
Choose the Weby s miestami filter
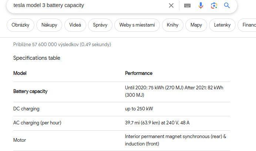coord(137,25)
